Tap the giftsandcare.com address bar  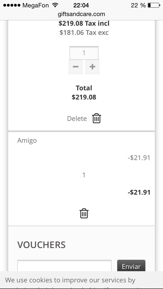(x=81, y=14)
